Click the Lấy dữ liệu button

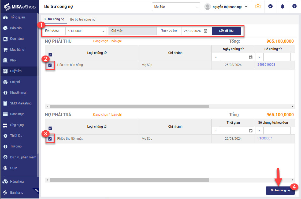click(226, 31)
